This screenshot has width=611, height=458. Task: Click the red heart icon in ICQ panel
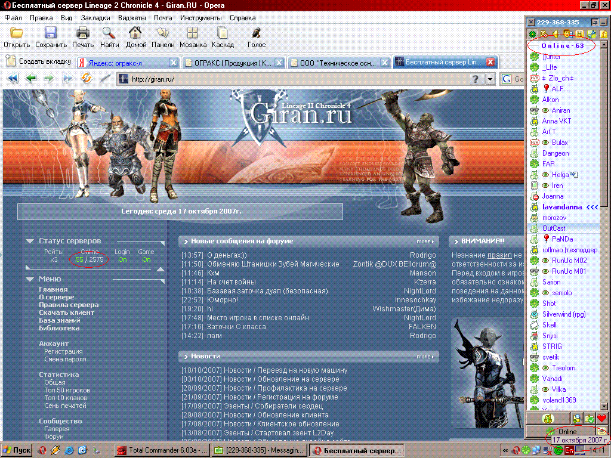pos(601,419)
